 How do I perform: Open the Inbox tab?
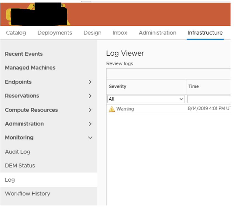point(120,33)
